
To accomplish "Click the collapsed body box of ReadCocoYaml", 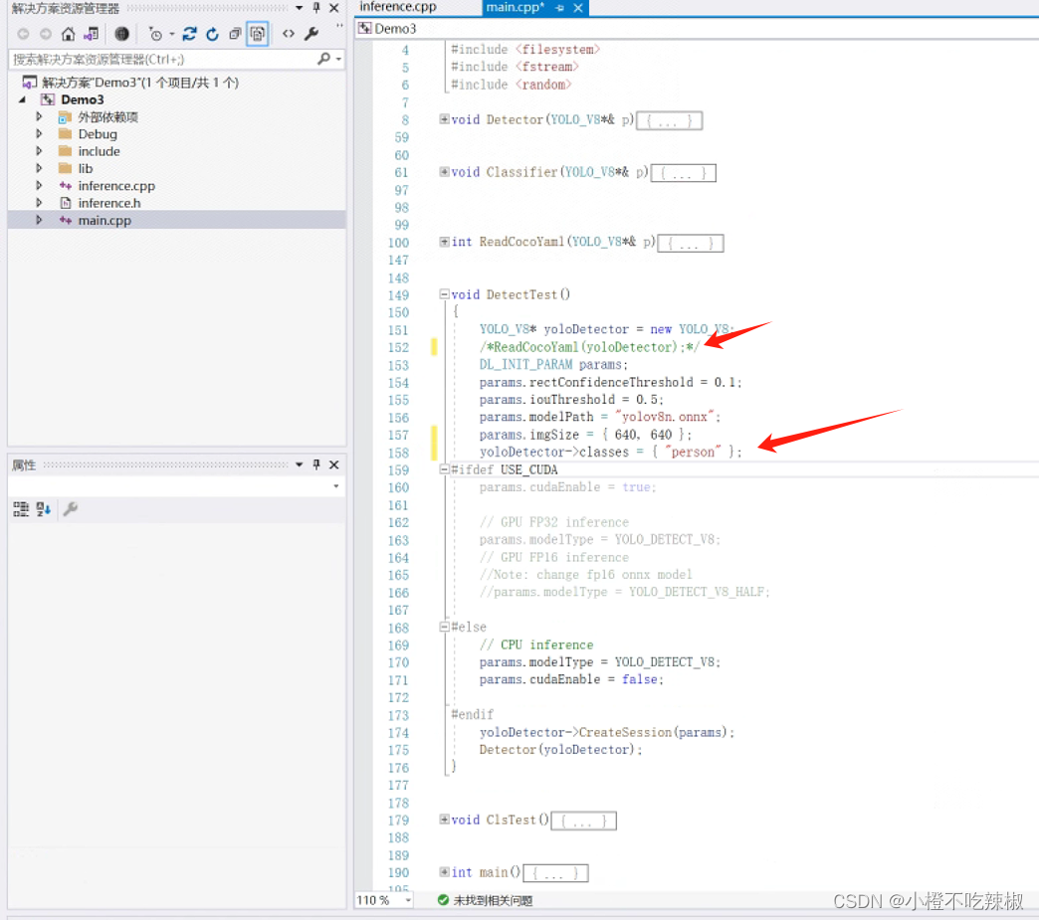I will coord(691,243).
